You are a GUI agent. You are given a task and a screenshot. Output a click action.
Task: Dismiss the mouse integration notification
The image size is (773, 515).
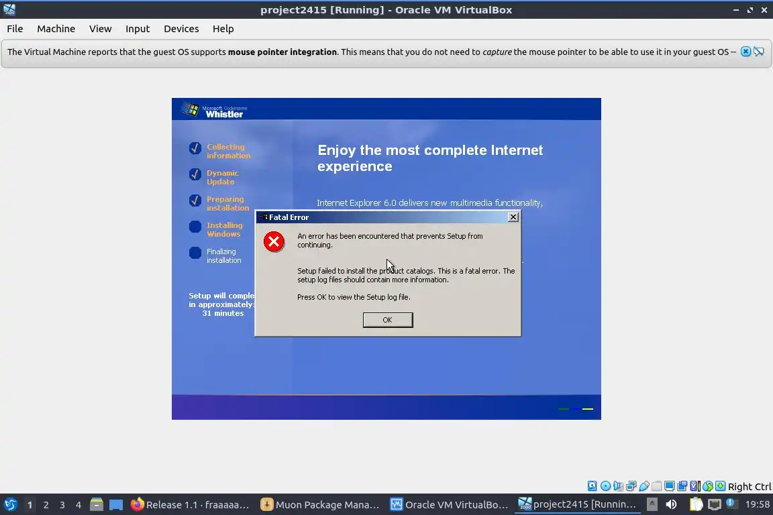click(746, 52)
